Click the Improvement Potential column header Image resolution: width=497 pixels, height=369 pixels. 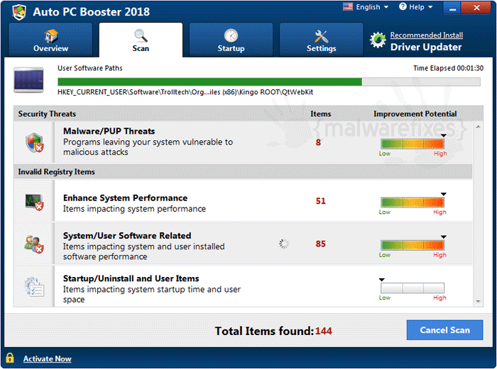(415, 114)
